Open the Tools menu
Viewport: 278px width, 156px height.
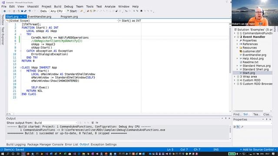89,6
